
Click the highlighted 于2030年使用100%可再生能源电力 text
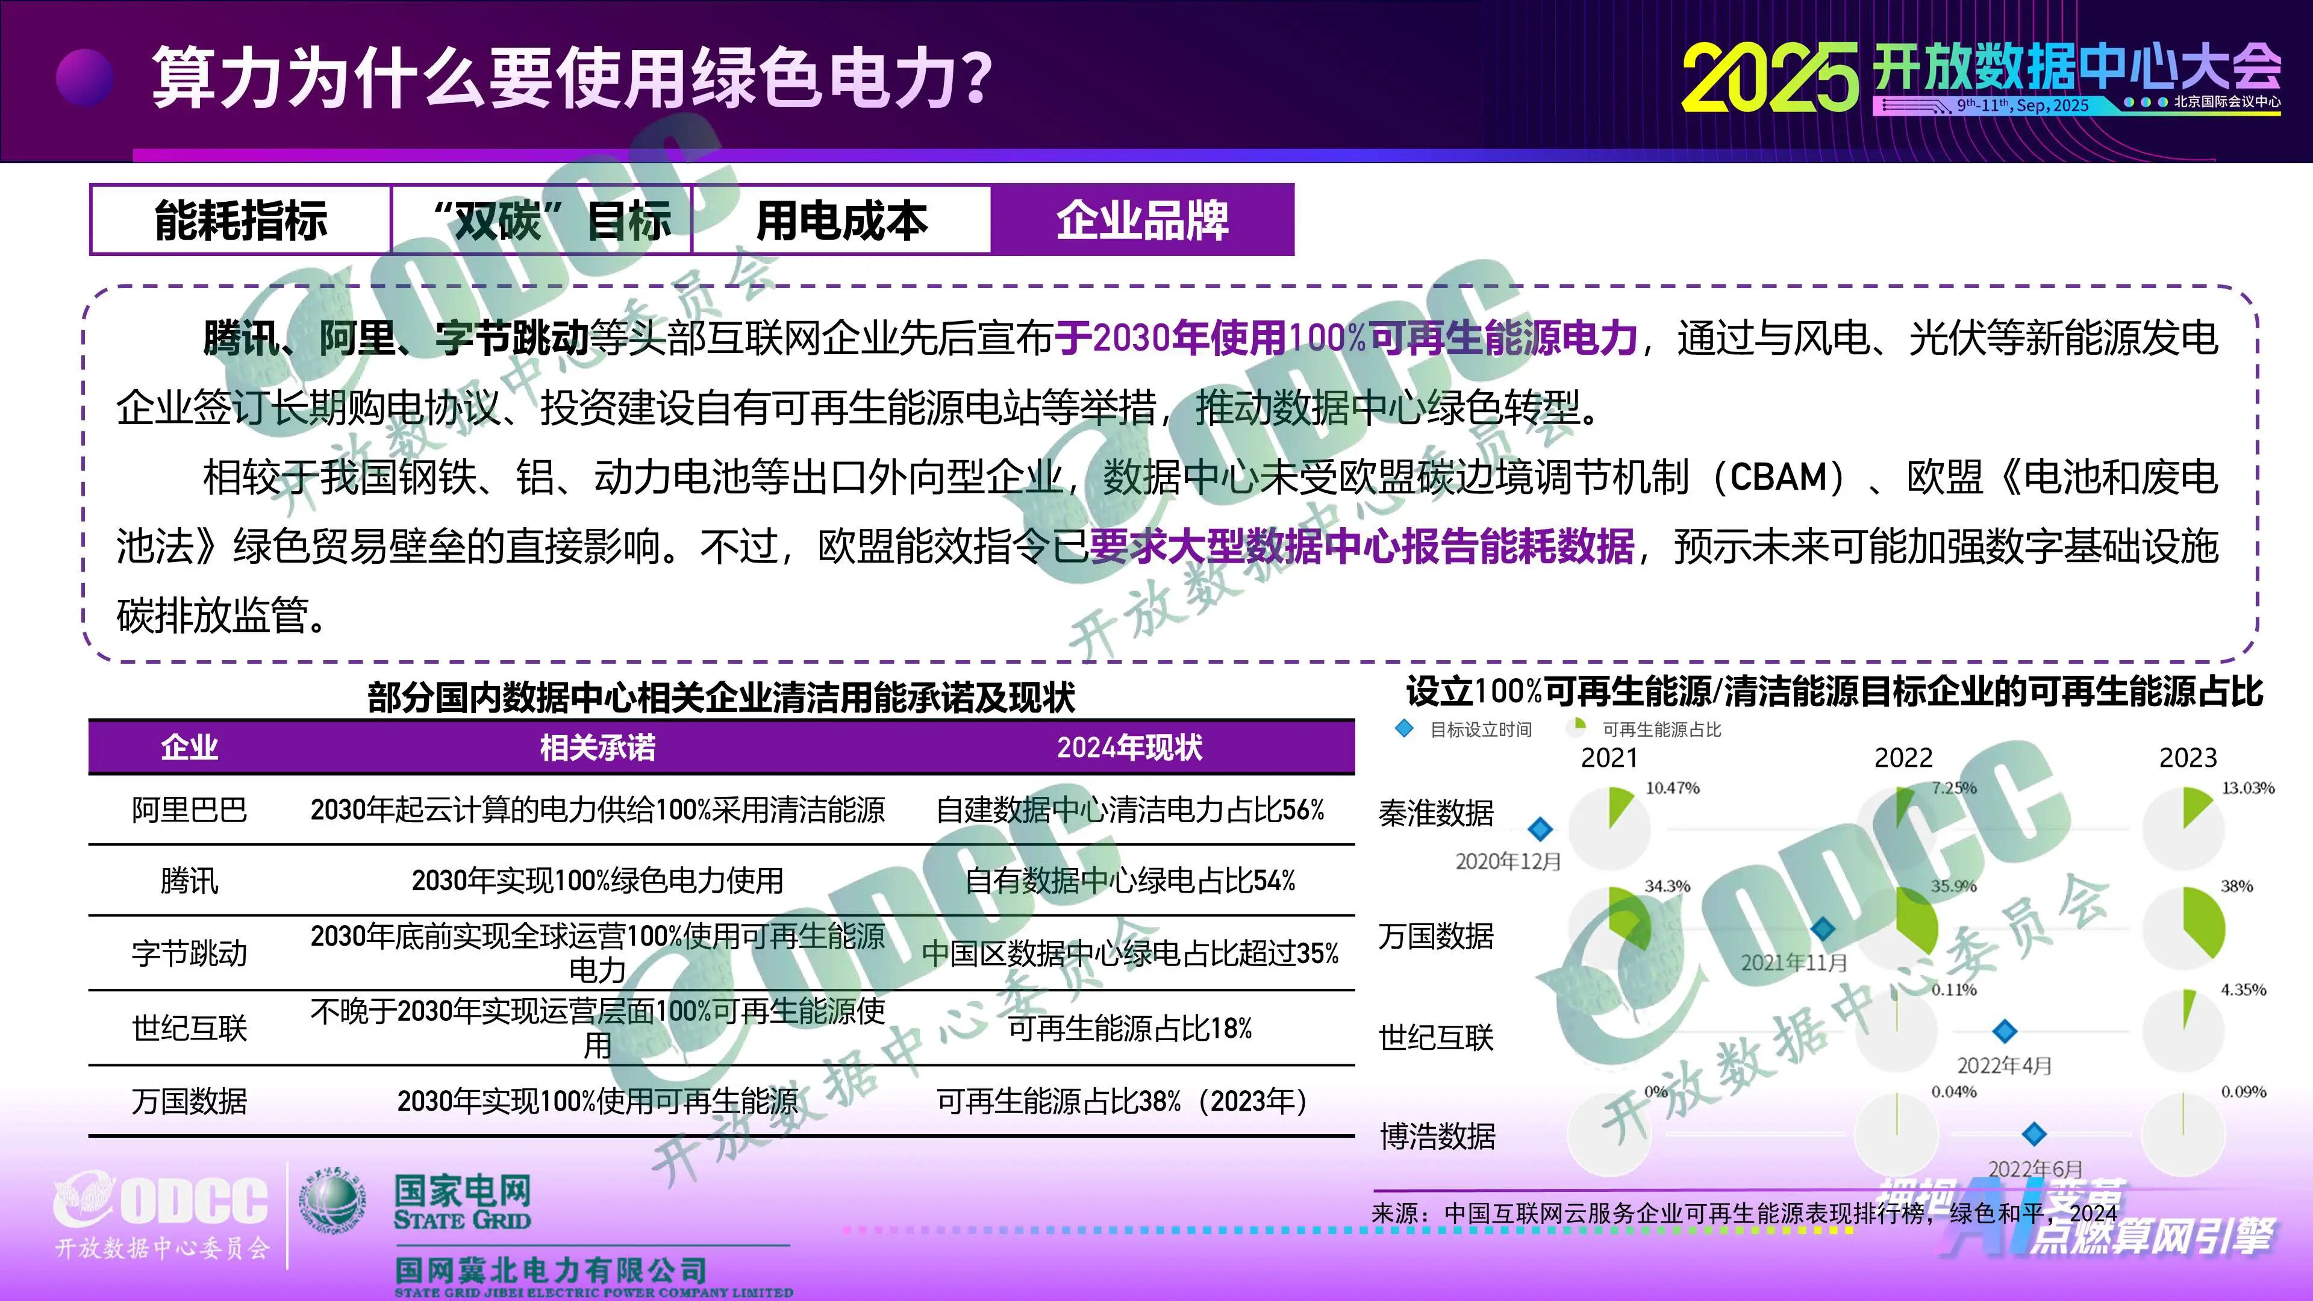click(1346, 337)
